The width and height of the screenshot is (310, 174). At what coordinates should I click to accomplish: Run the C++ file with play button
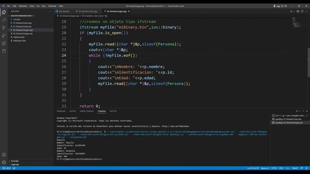292,12
